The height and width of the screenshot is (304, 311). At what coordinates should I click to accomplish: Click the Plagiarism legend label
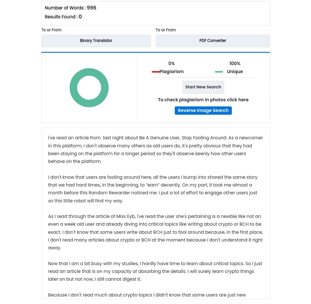(x=172, y=72)
